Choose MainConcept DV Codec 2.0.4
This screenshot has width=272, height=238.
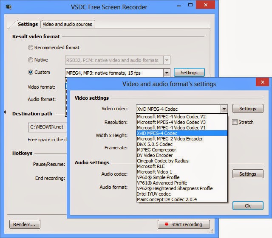click(182, 199)
